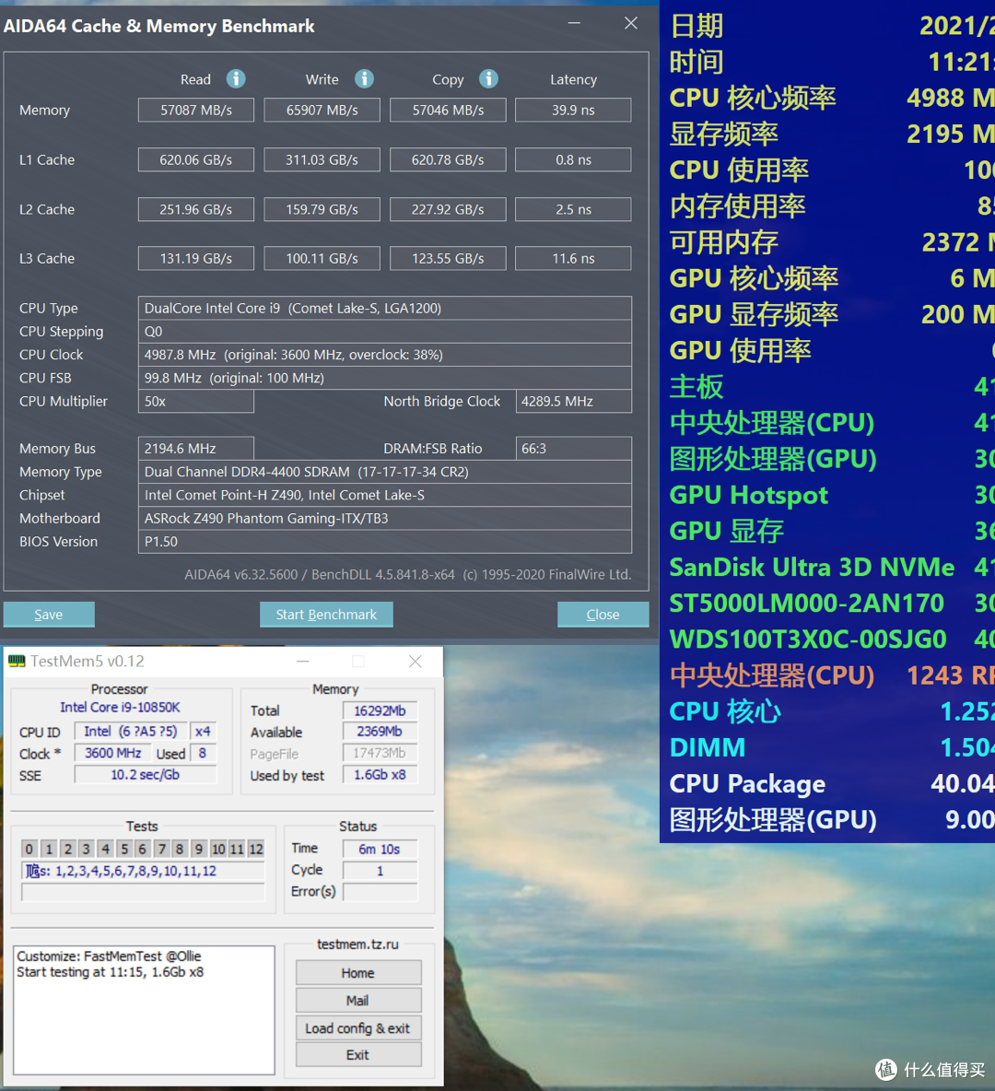Click L3 Cache Read value 131.19 GB/s

pos(196,259)
